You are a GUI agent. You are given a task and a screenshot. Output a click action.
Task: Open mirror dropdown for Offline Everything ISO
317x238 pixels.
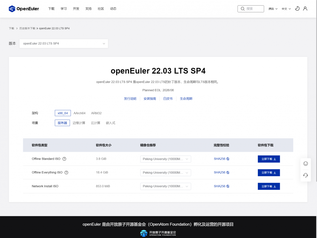pos(166,172)
